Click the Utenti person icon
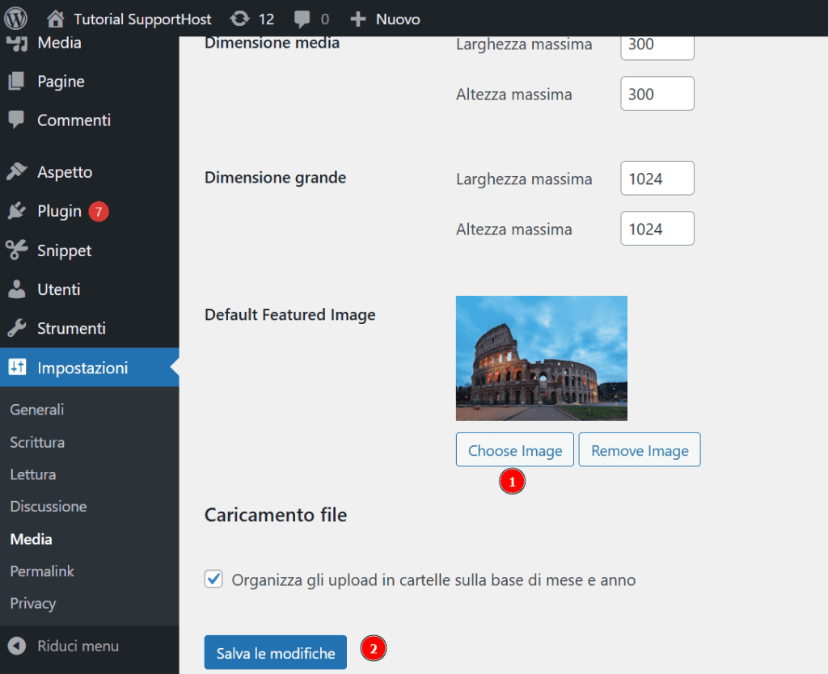 16,289
